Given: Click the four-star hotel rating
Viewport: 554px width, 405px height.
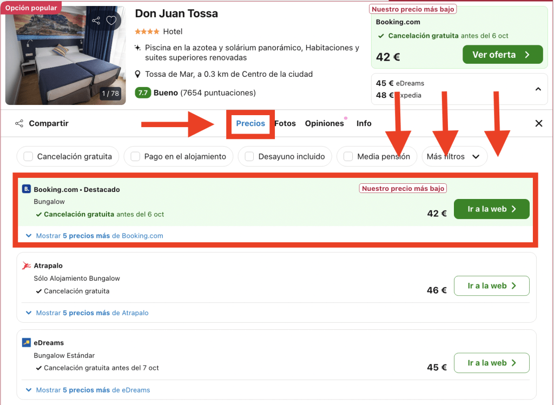Looking at the screenshot, I should [147, 32].
